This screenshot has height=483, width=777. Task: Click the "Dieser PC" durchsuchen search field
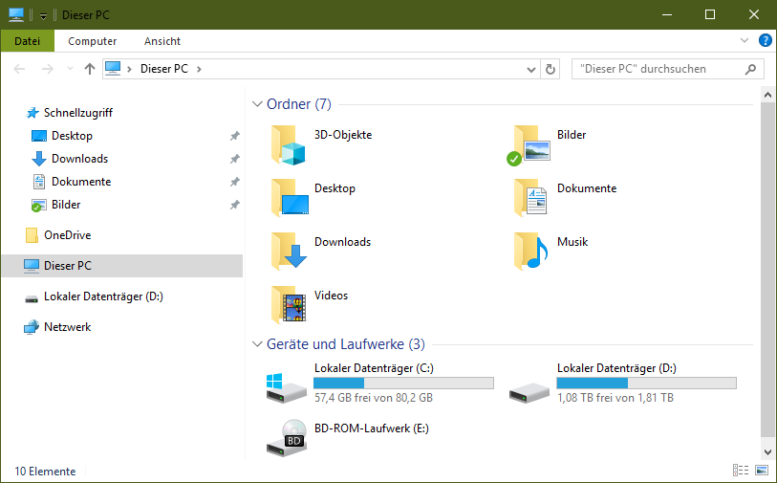point(667,69)
